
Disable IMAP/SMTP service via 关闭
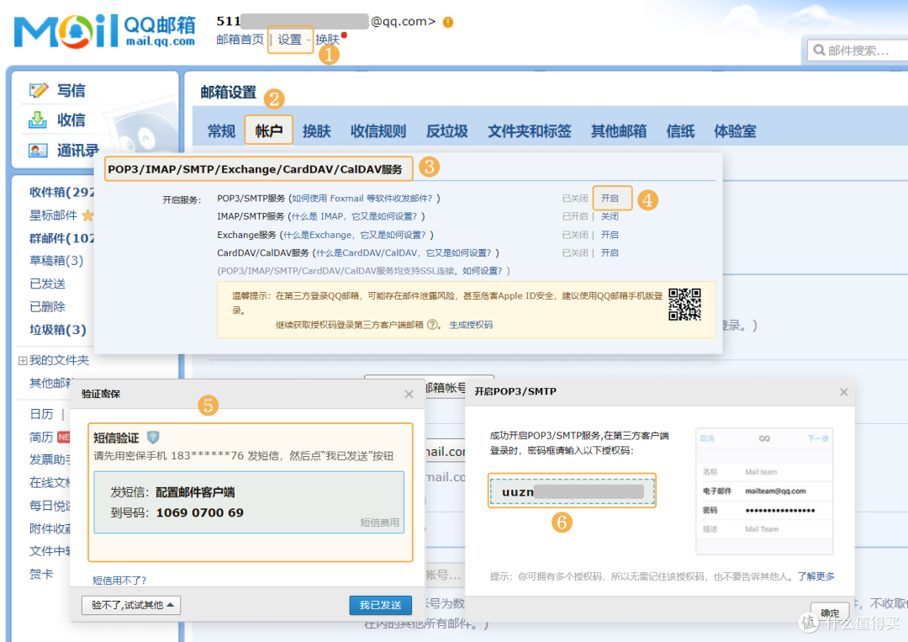tap(610, 216)
